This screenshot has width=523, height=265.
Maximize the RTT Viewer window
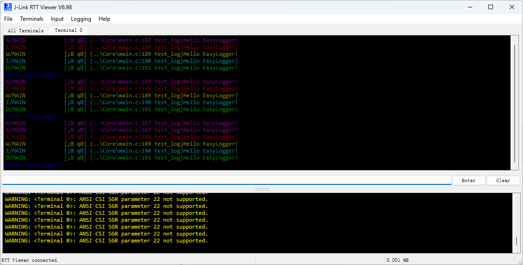click(x=491, y=7)
